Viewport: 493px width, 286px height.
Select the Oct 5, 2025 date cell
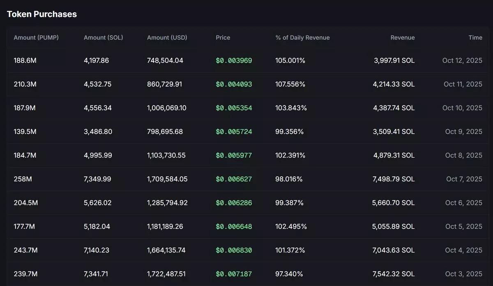pyautogui.click(x=463, y=227)
